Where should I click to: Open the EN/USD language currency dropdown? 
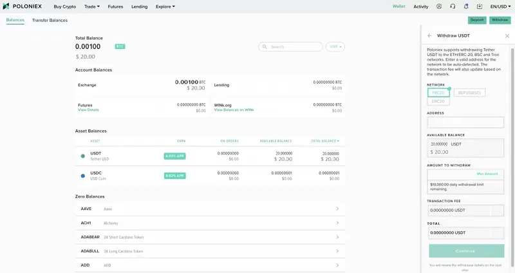pos(500,6)
